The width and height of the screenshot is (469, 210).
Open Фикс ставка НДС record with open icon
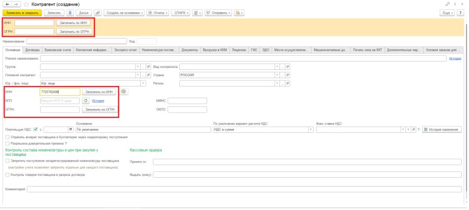(x=414, y=130)
